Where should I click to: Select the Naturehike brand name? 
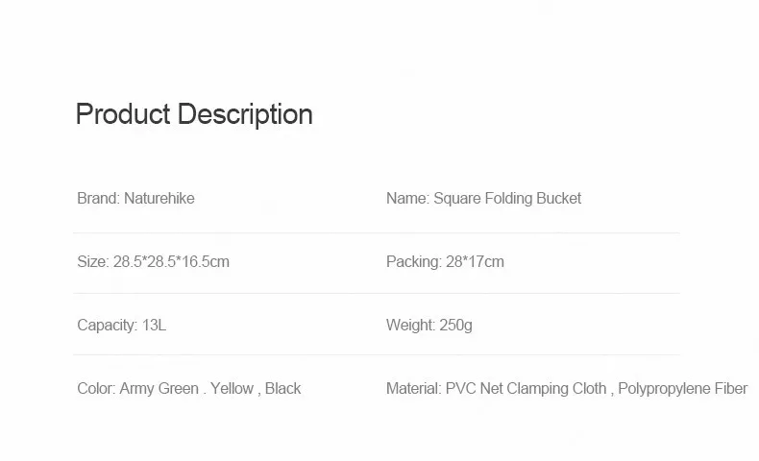click(159, 199)
